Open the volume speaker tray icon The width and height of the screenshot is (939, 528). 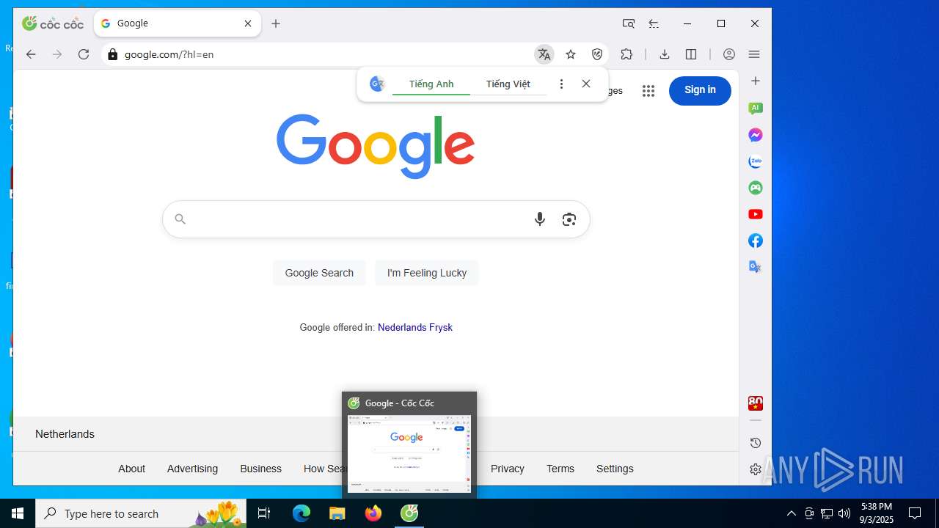[x=844, y=513]
